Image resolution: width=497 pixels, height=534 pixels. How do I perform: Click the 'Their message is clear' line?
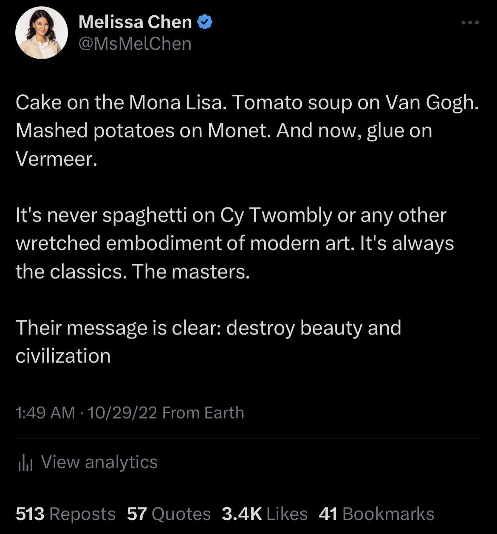click(208, 328)
